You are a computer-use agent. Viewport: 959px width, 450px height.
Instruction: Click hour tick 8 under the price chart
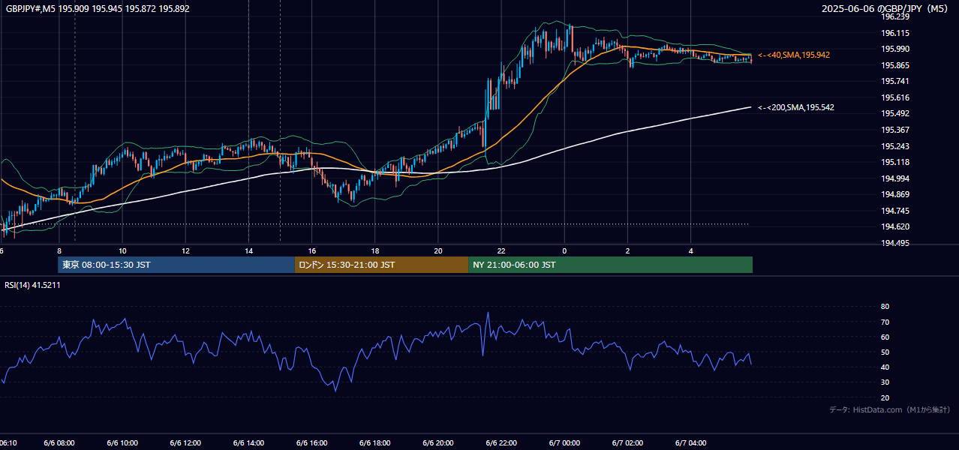(59, 250)
